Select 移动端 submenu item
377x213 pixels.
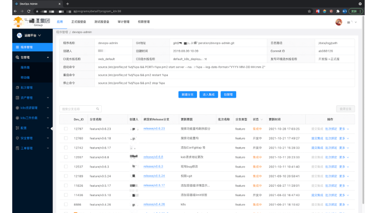pos(25,78)
